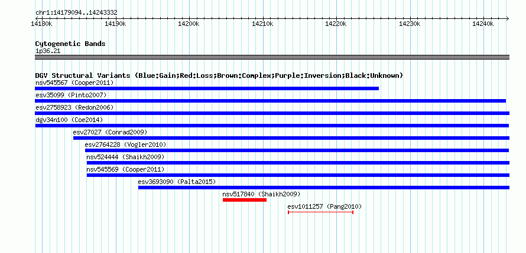Image resolution: width=526 pixels, height=253 pixels.
Task: Click the thin red esv1011257 feature line
Action: point(321,212)
